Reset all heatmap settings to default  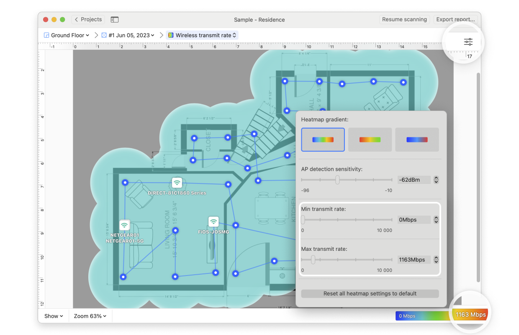pos(370,294)
